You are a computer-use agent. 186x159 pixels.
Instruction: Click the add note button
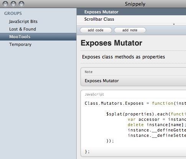(x=130, y=30)
